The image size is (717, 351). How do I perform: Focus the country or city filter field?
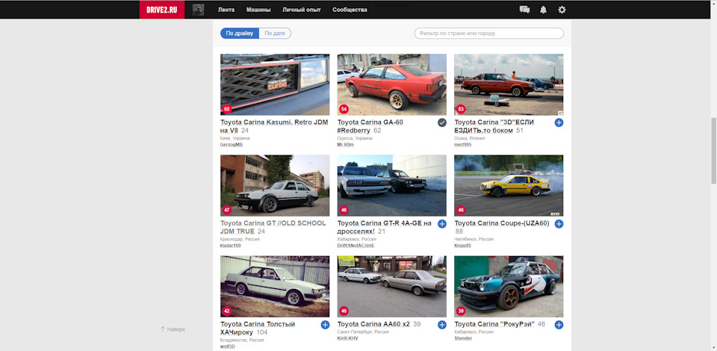[x=488, y=34]
